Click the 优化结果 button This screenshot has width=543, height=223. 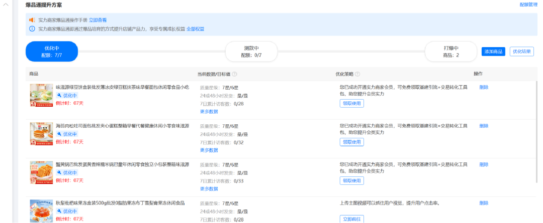coord(521,52)
